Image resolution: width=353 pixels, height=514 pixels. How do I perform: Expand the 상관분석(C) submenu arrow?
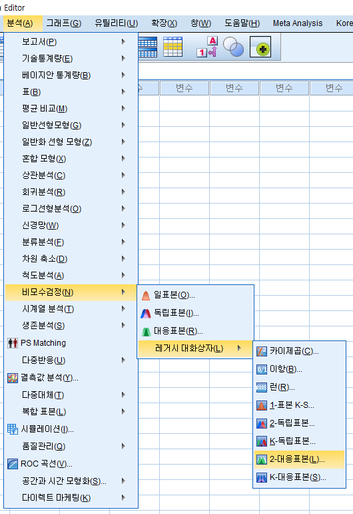pyautogui.click(x=123, y=176)
